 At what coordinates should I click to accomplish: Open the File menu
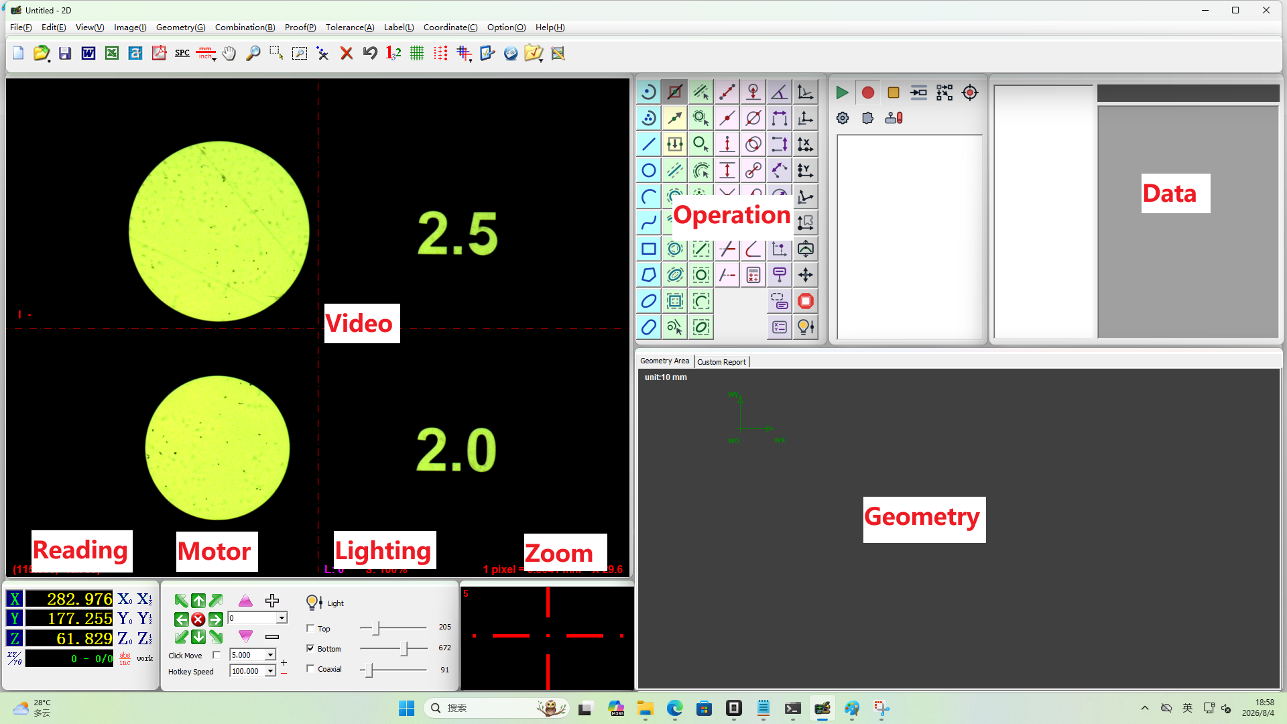21,27
